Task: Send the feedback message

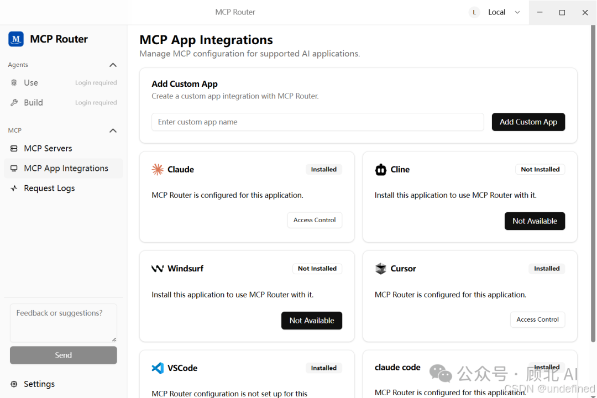Action: pos(63,355)
